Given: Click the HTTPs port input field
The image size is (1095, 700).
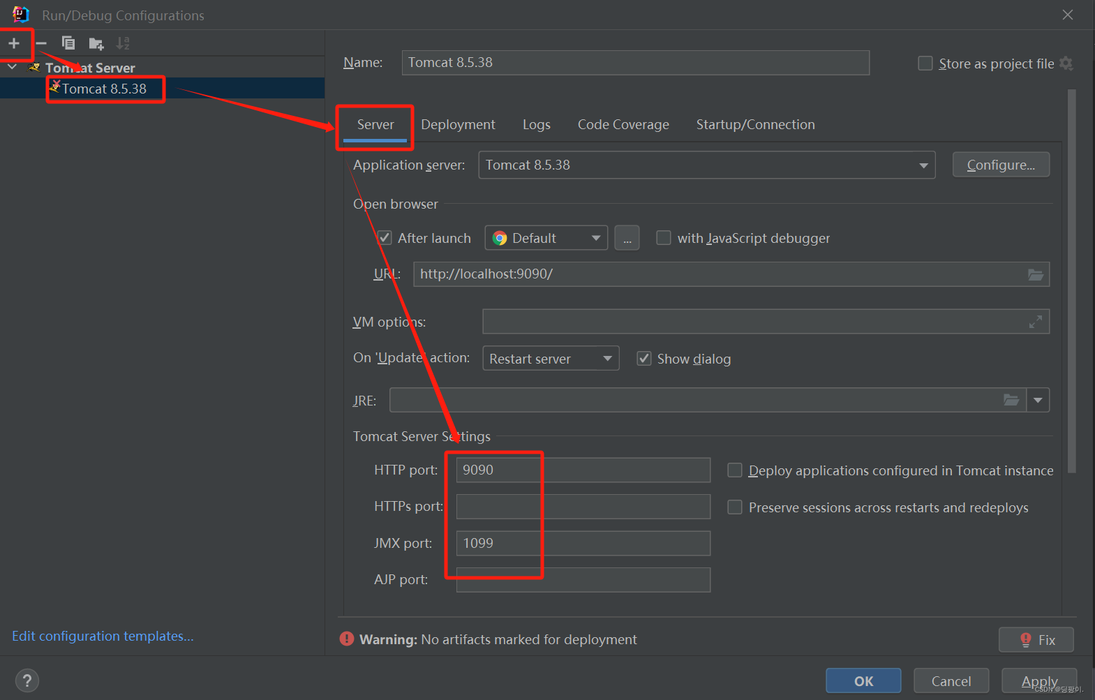Looking at the screenshot, I should point(583,507).
